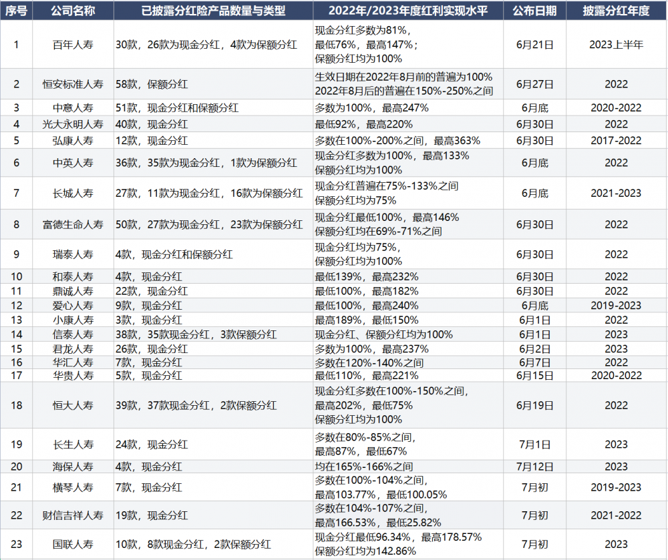
Task: Click the 恒大人寿 cell
Action: point(73,405)
